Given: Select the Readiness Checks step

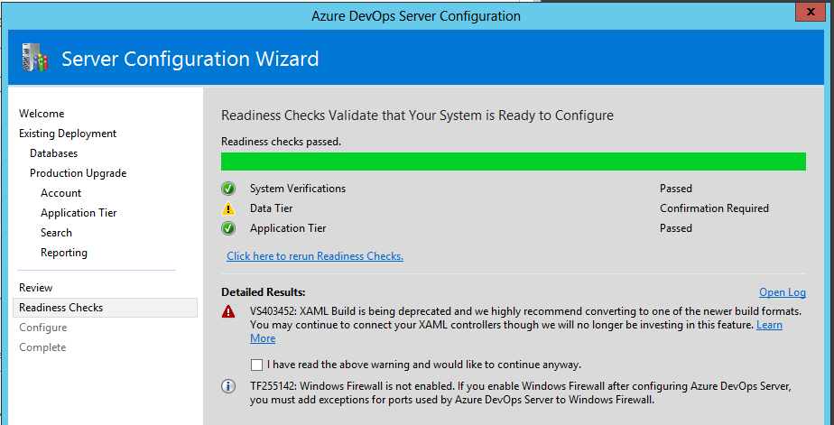Looking at the screenshot, I should [105, 308].
